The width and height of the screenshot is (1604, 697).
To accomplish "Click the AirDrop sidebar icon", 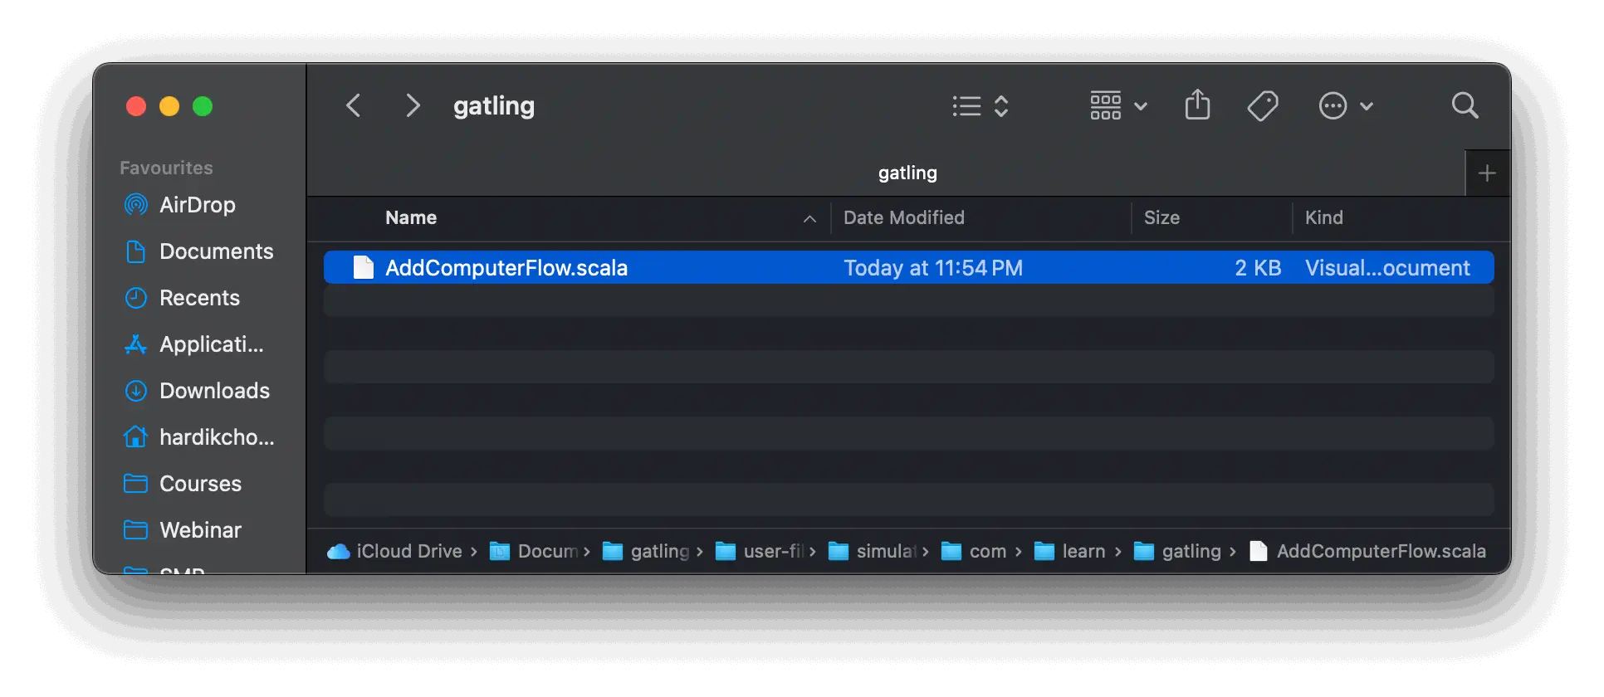I will point(135,204).
